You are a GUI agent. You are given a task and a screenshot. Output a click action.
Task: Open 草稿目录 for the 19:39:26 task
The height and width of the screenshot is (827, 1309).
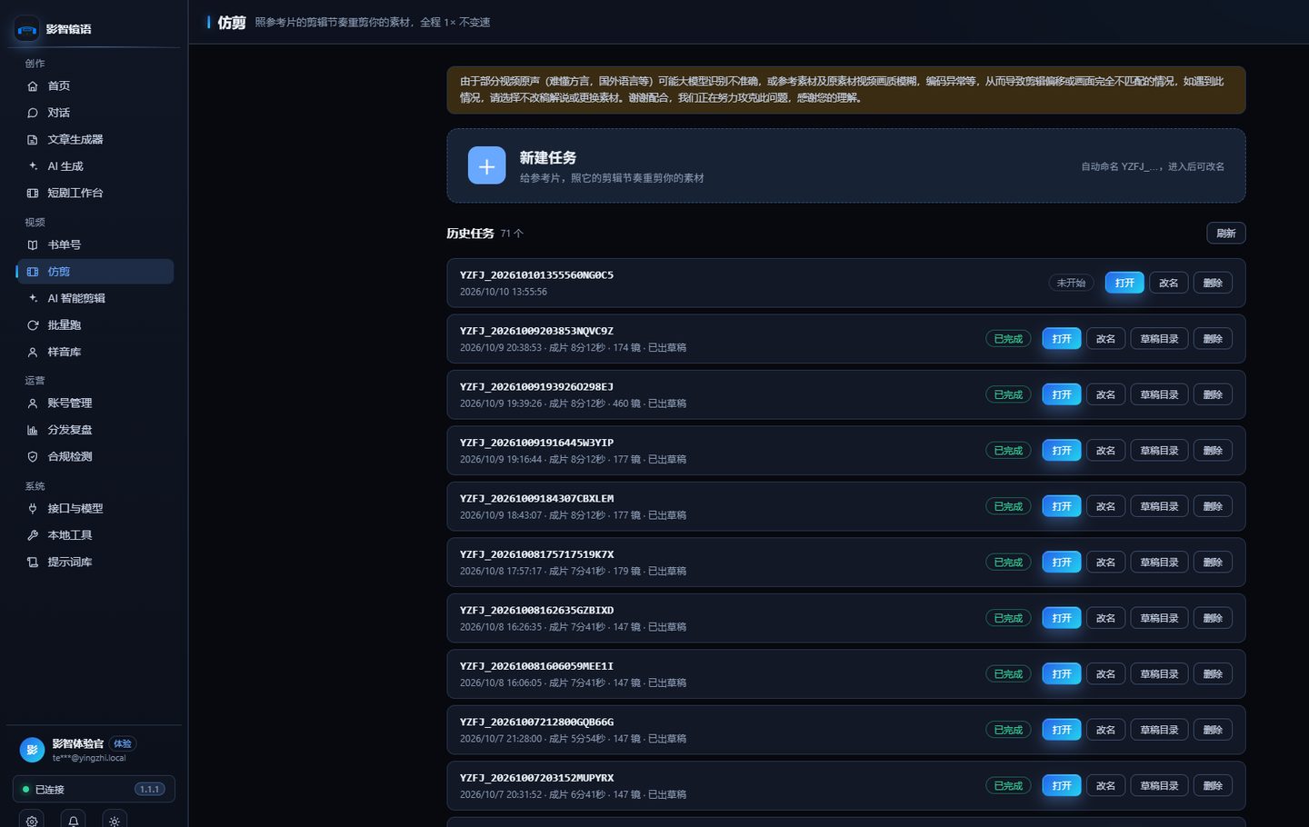1159,394
